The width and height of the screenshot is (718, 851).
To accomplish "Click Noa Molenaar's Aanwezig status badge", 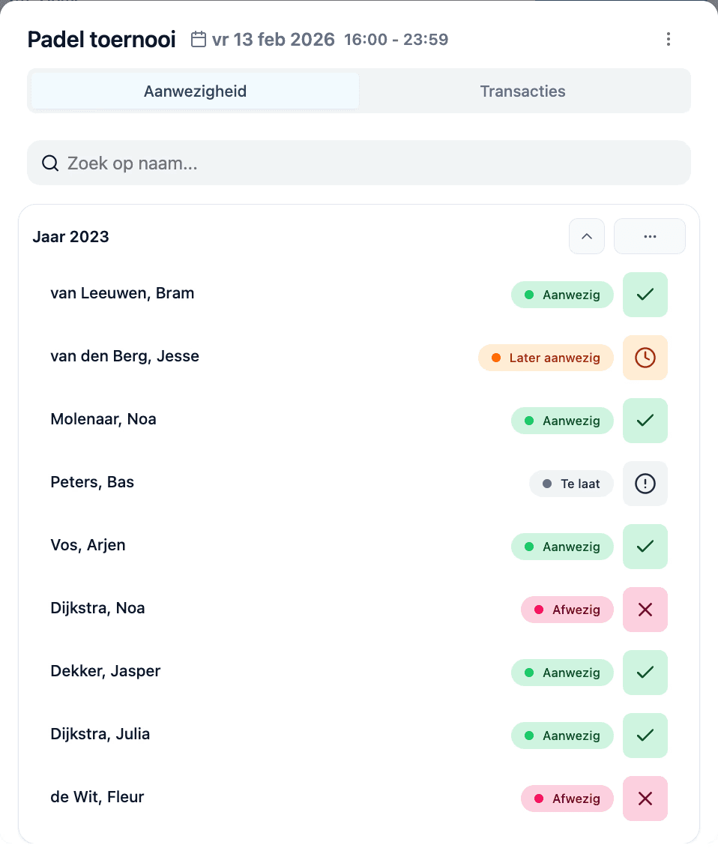I will [x=562, y=421].
